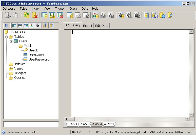Click the create new database icon

[x=8, y=15]
